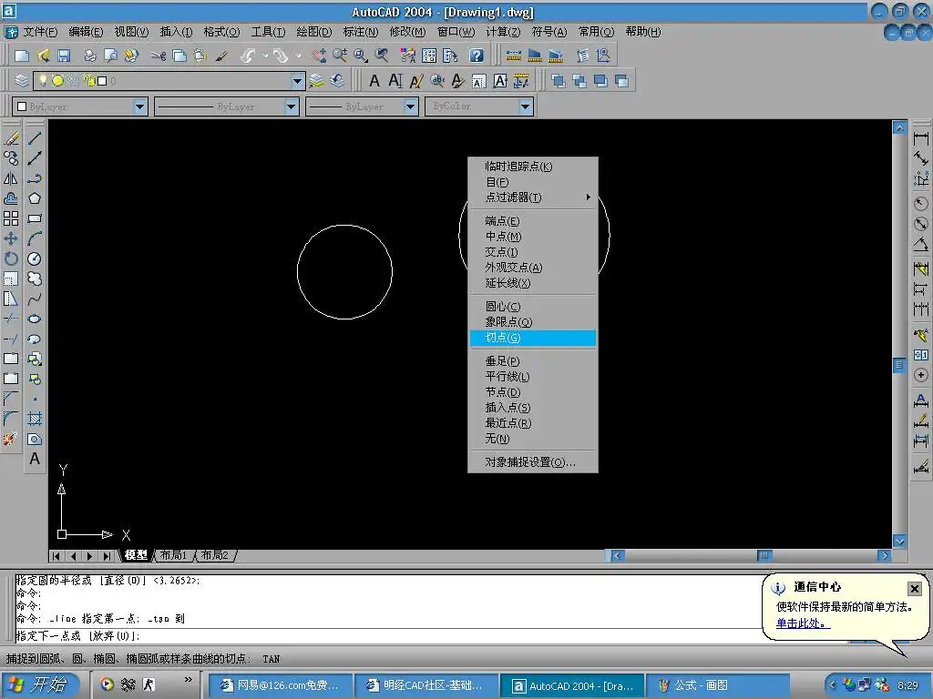Open the lineweight ByLayer dropdown

[411, 106]
